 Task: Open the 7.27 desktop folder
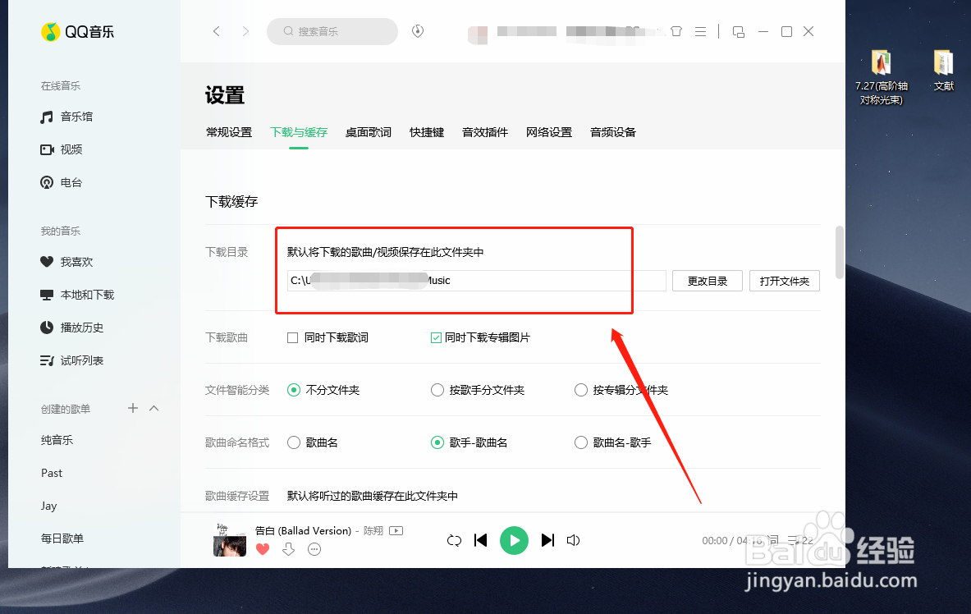(882, 77)
